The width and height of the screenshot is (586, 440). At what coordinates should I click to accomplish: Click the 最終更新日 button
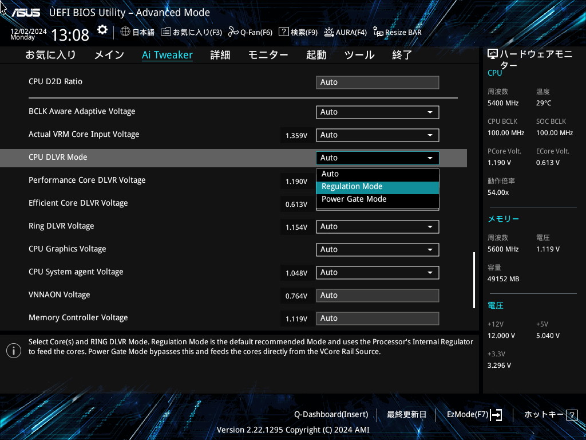click(x=406, y=415)
